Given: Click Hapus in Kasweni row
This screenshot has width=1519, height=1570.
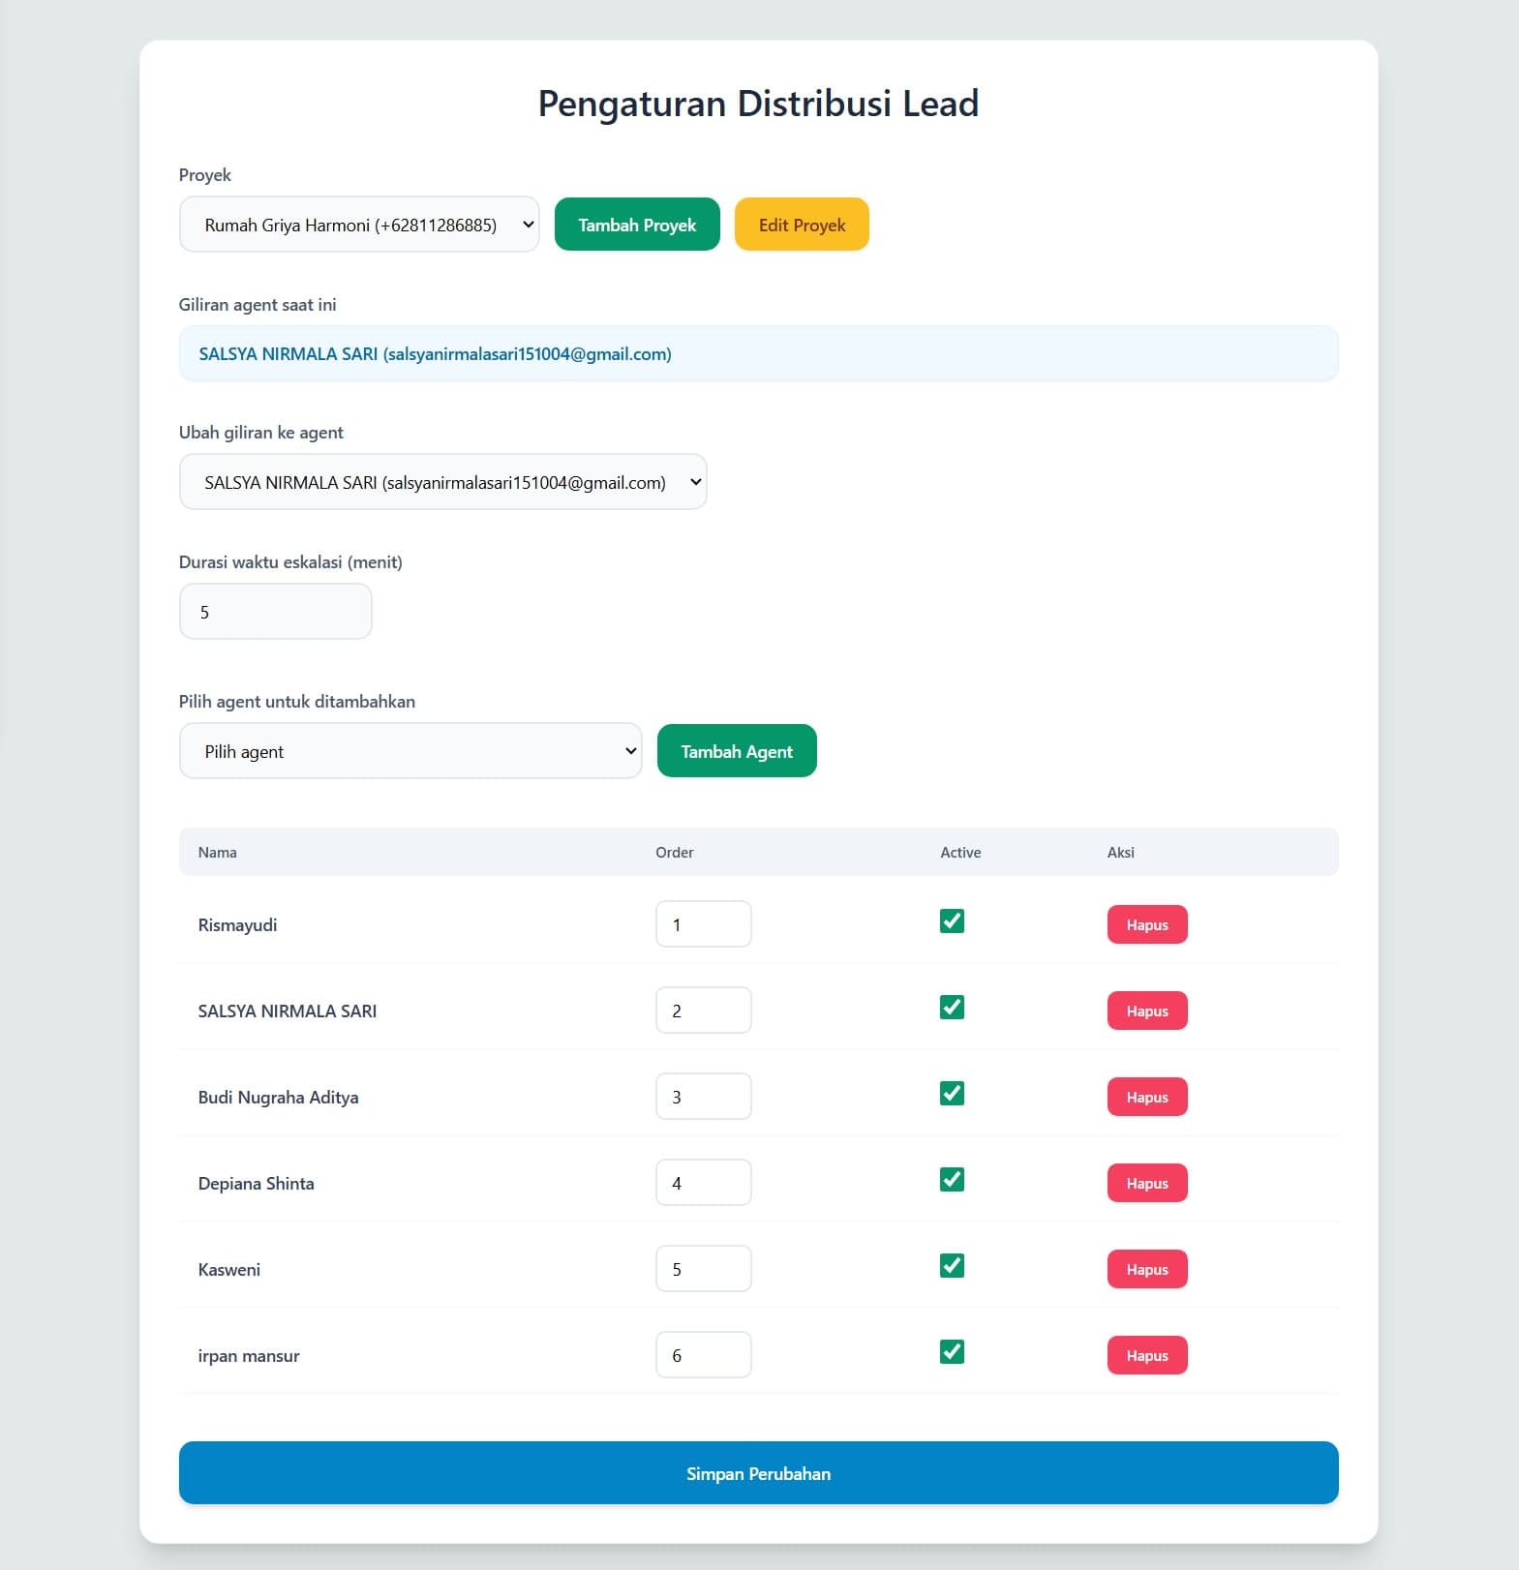Looking at the screenshot, I should pyautogui.click(x=1147, y=1269).
